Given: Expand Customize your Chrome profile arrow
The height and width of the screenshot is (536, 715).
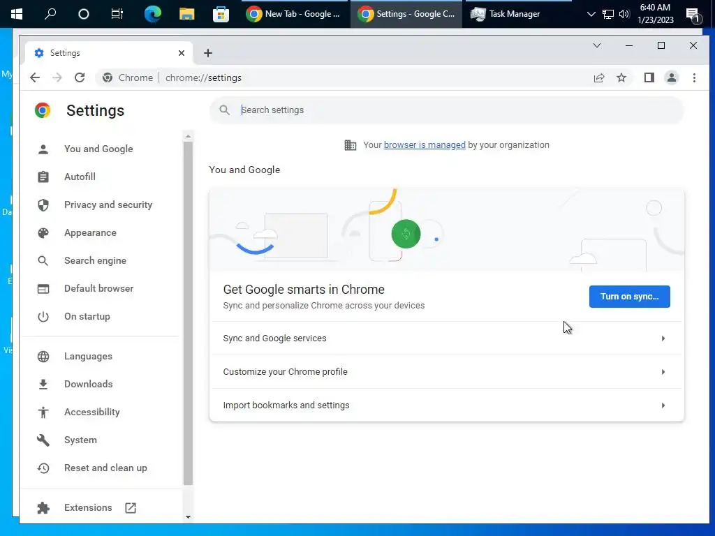Looking at the screenshot, I should pyautogui.click(x=663, y=372).
